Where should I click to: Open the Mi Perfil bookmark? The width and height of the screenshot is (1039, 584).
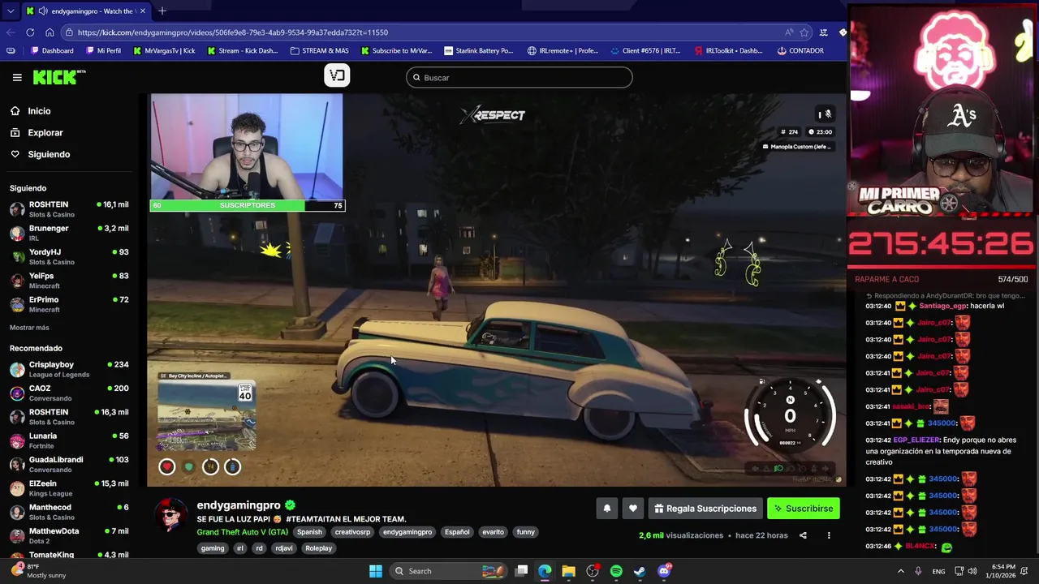[x=102, y=50]
